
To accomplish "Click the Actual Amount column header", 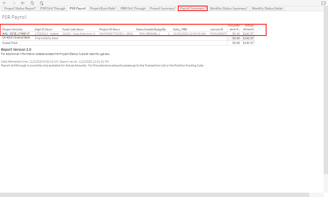I will (x=248, y=27).
